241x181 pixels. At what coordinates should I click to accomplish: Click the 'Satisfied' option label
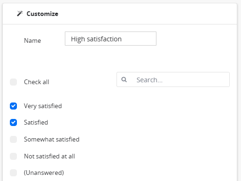(36, 122)
